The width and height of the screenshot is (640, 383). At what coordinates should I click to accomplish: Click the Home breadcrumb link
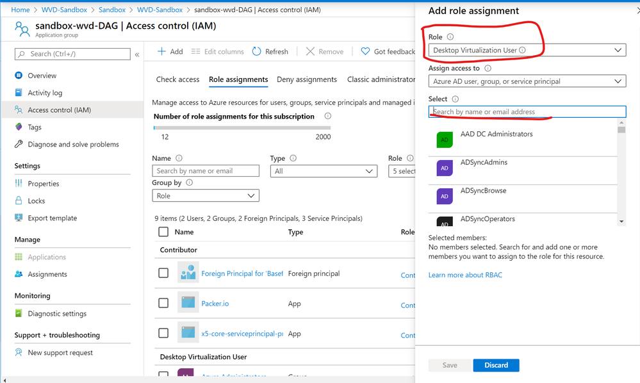click(21, 10)
